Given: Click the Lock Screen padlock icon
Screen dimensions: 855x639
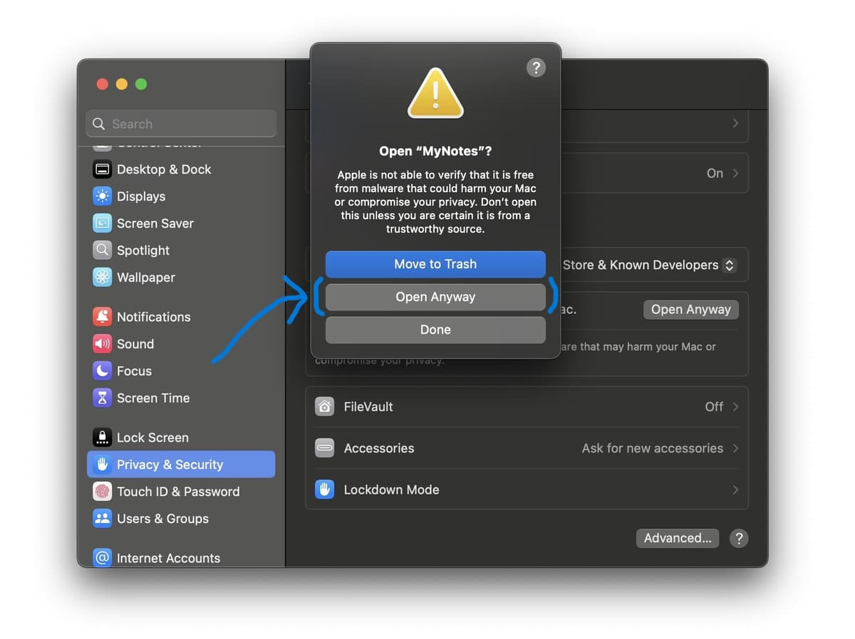Looking at the screenshot, I should coord(103,438).
